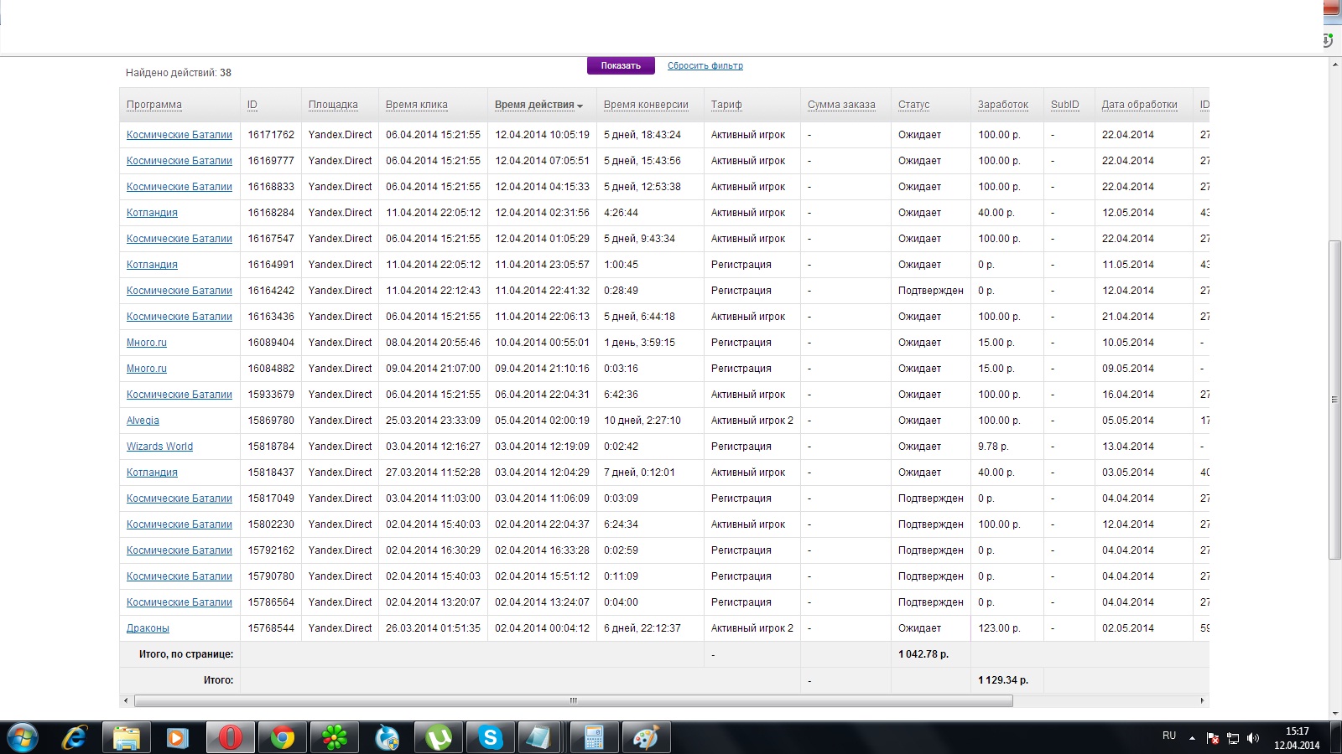Open Action Center flag in tray

1213,738
